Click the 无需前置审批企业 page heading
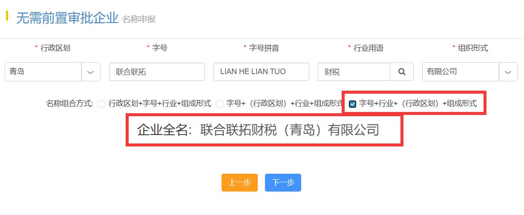The height and width of the screenshot is (215, 524). click(67, 18)
